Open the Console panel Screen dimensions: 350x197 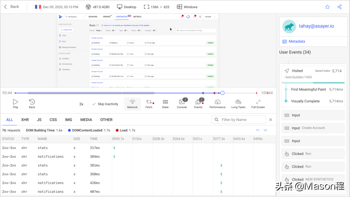tap(182, 104)
